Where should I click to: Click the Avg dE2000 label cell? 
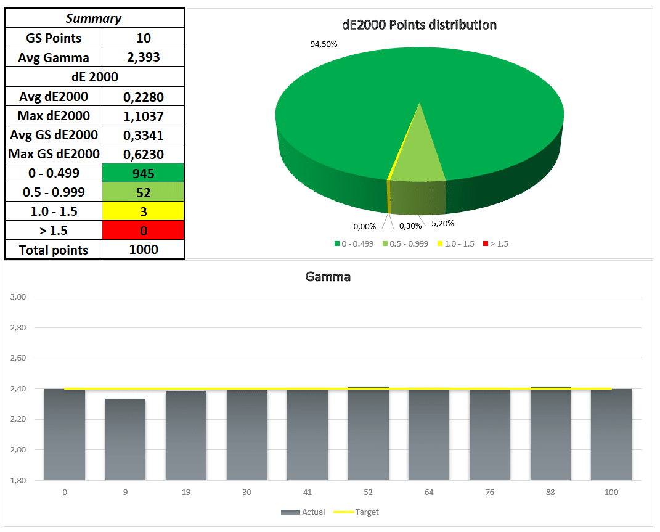[x=54, y=96]
